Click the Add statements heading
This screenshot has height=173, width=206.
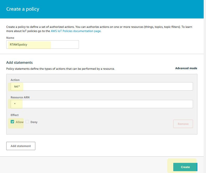[x=19, y=62]
